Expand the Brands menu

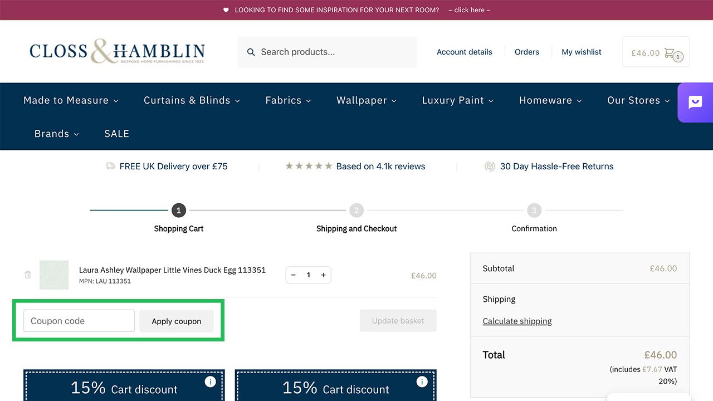click(57, 134)
